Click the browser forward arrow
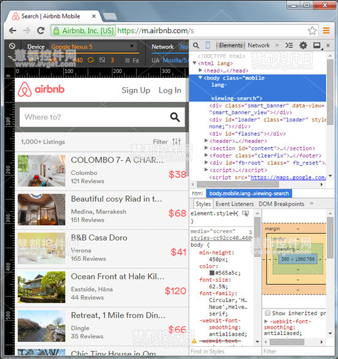338x359 pixels. (27, 31)
